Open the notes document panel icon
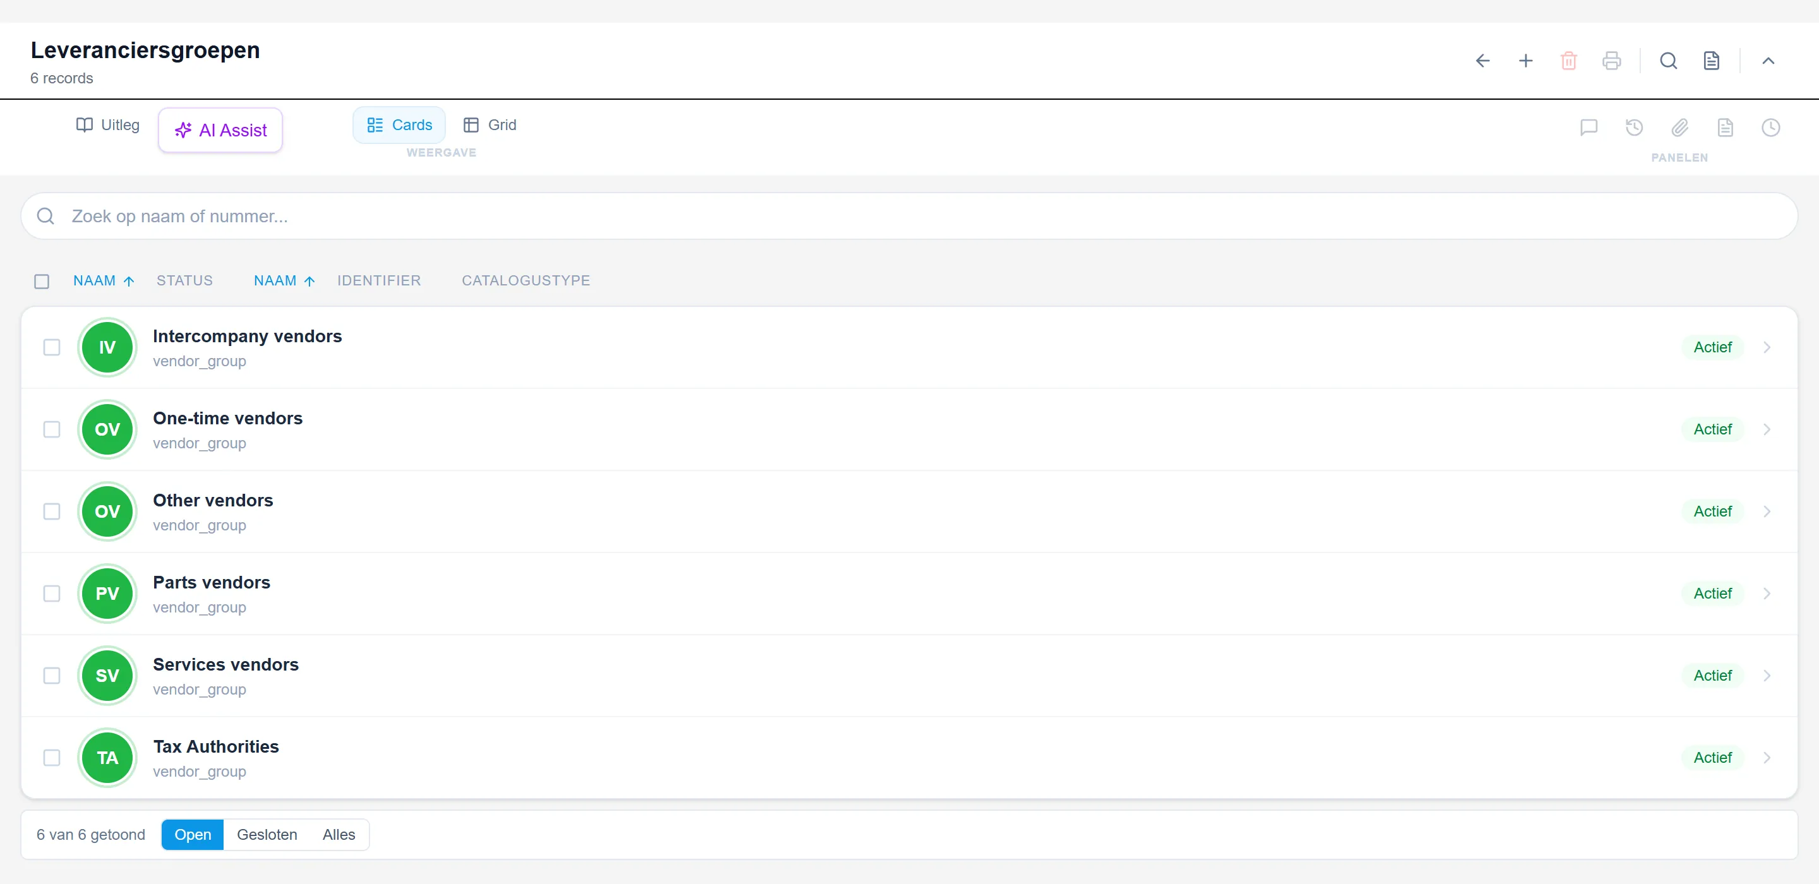The image size is (1819, 884). [1725, 127]
